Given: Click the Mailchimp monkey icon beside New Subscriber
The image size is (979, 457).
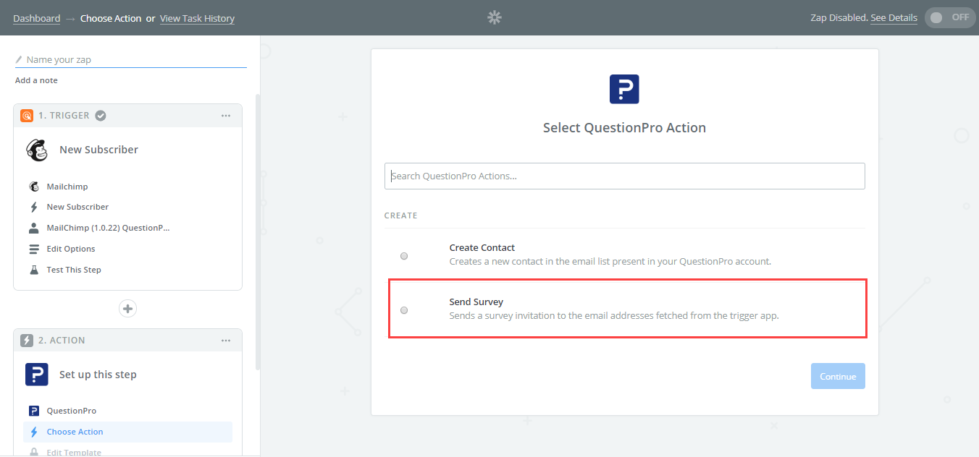Looking at the screenshot, I should (x=37, y=150).
